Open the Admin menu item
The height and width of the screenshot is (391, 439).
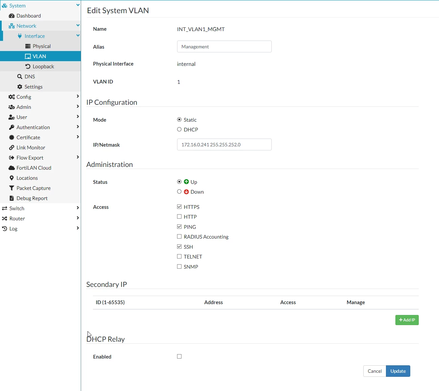pyautogui.click(x=24, y=107)
